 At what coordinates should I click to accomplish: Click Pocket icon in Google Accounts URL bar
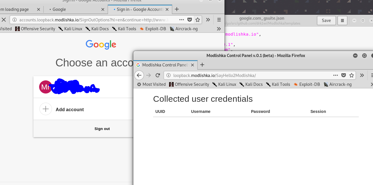click(190, 20)
